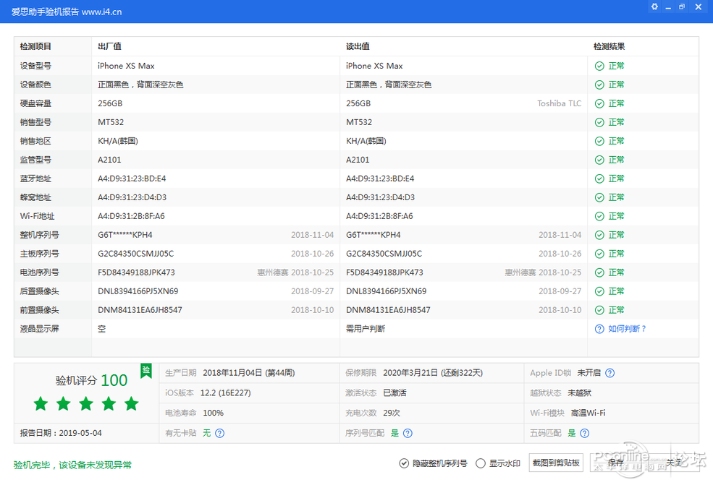Click the 读出值 column header
713x485 pixels.
(x=358, y=46)
